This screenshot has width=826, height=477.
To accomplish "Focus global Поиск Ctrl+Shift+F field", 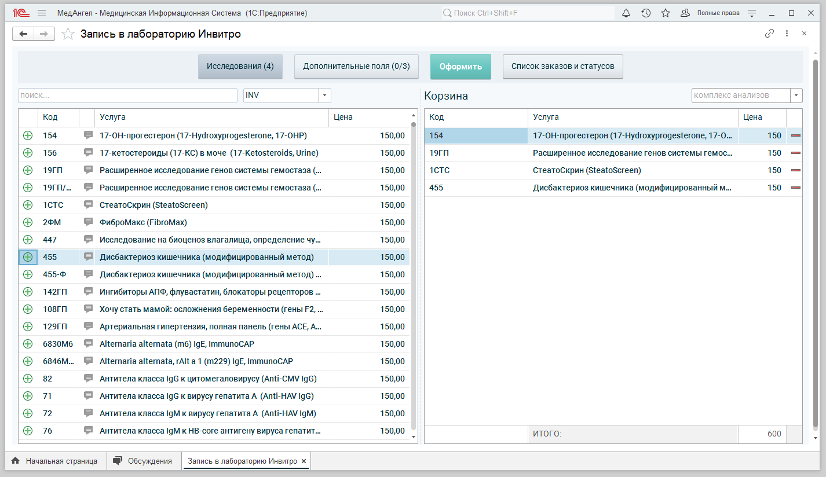I will 527,13.
